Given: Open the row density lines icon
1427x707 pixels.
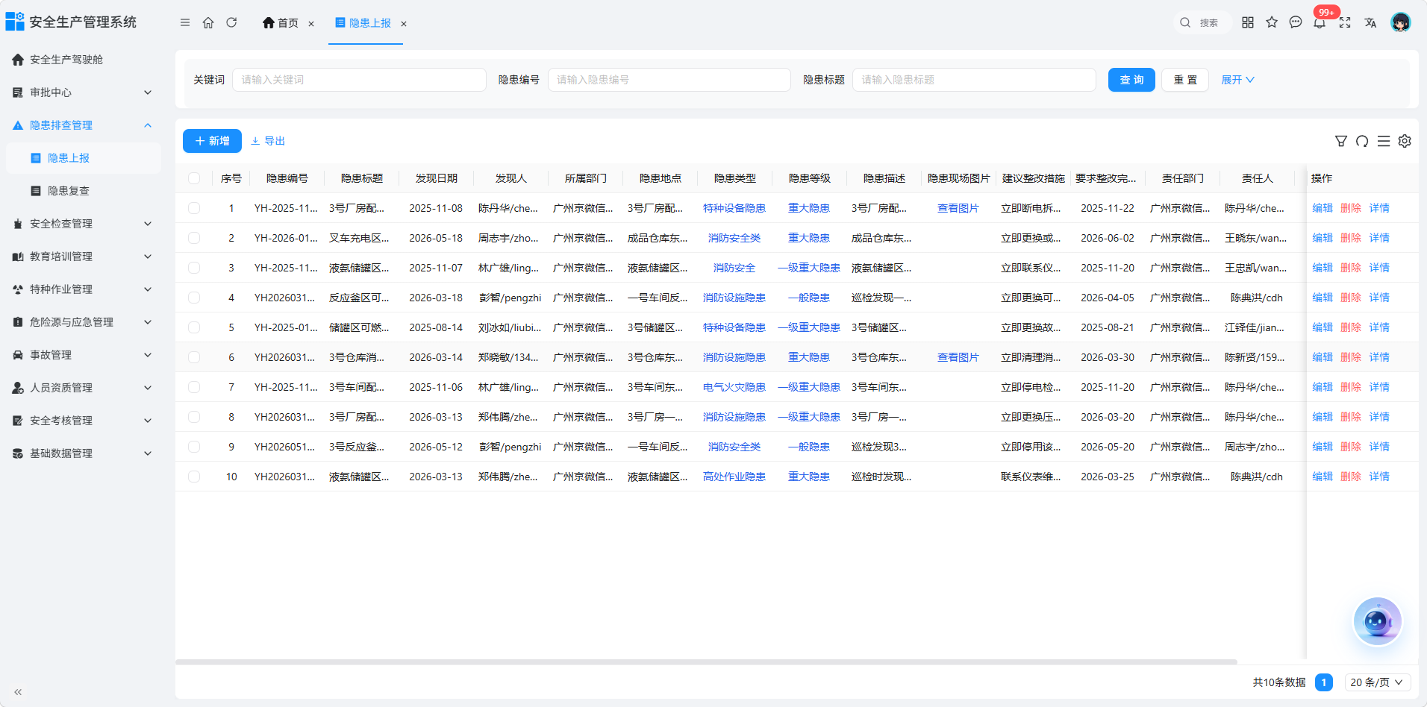Looking at the screenshot, I should tap(1384, 141).
